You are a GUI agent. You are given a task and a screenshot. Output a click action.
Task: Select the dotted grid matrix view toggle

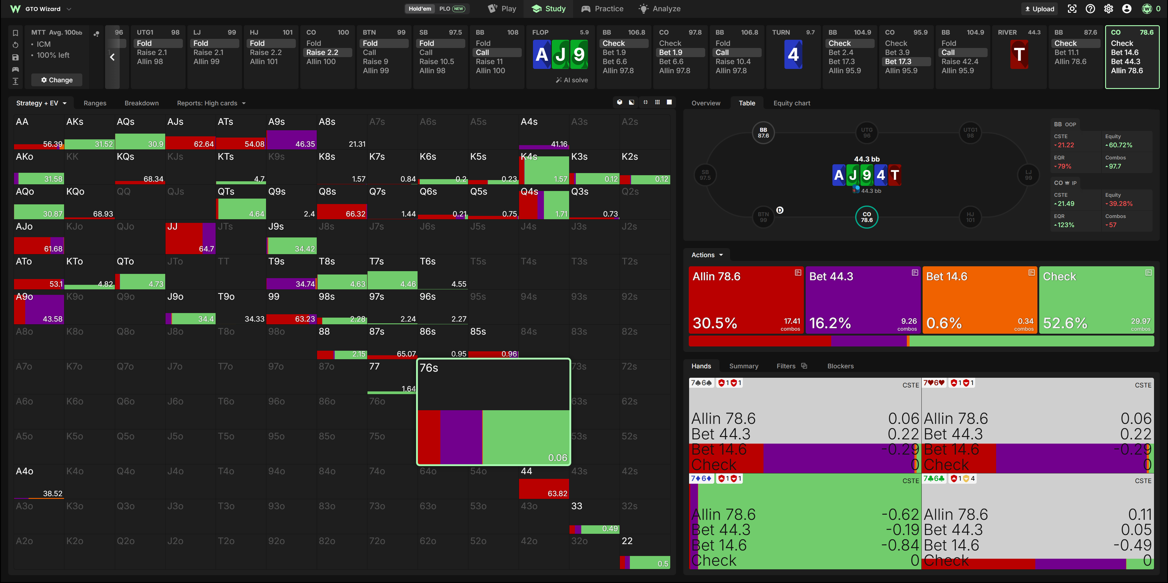(x=657, y=102)
